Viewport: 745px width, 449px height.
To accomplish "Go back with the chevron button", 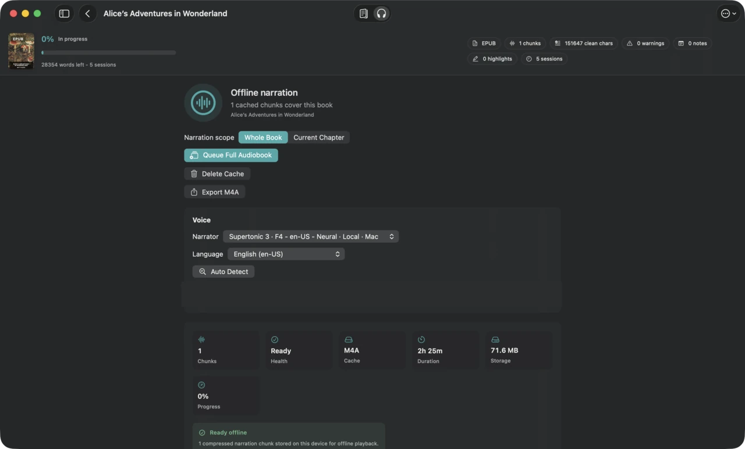I will tap(87, 13).
